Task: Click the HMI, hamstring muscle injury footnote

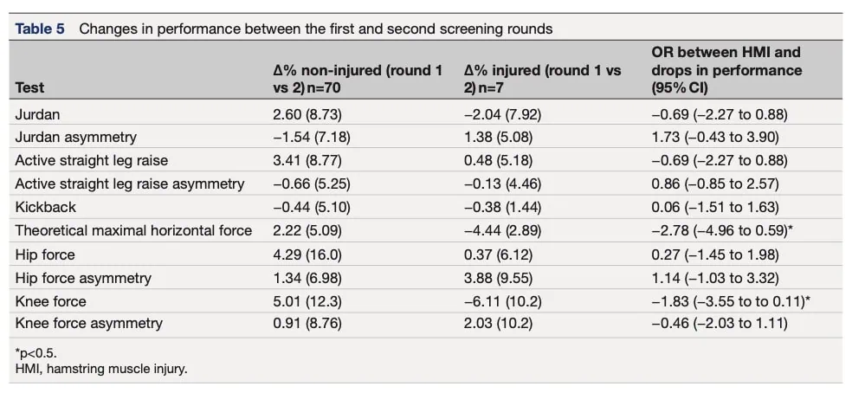Action: pyautogui.click(x=101, y=370)
